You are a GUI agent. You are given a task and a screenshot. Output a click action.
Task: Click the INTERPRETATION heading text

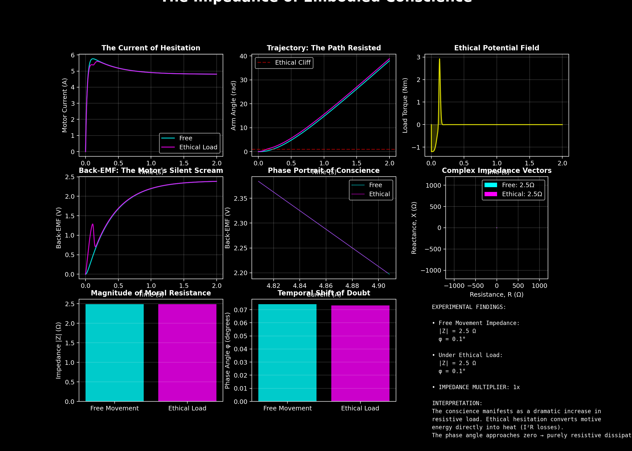coord(457,403)
